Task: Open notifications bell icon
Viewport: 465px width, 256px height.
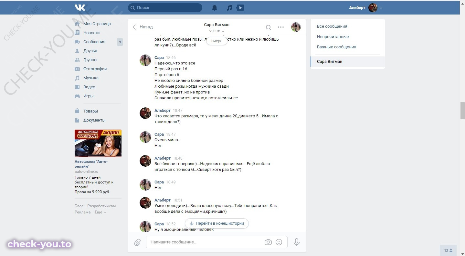Action: coord(215,8)
